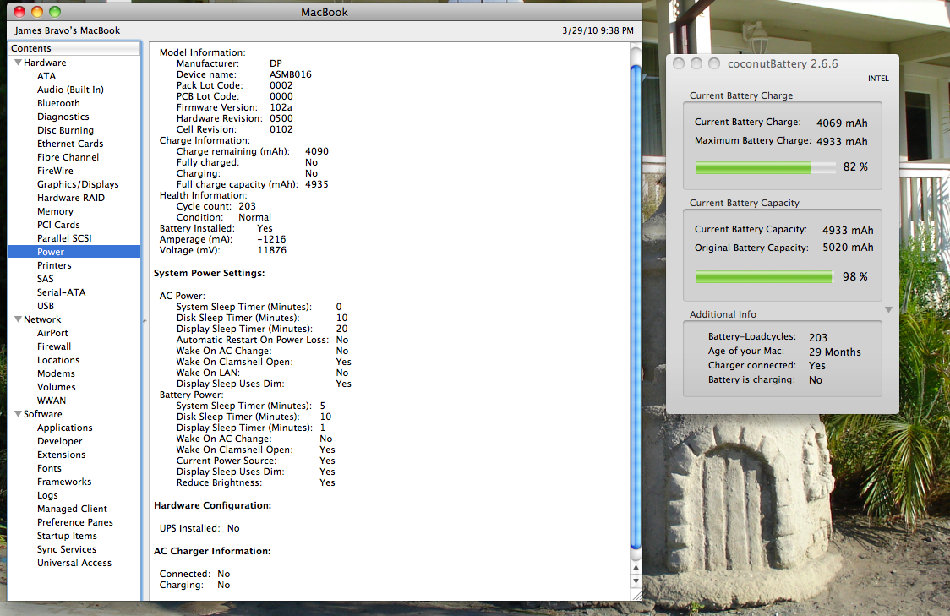Click the System Power Settings heading
The width and height of the screenshot is (950, 616).
[x=209, y=273]
